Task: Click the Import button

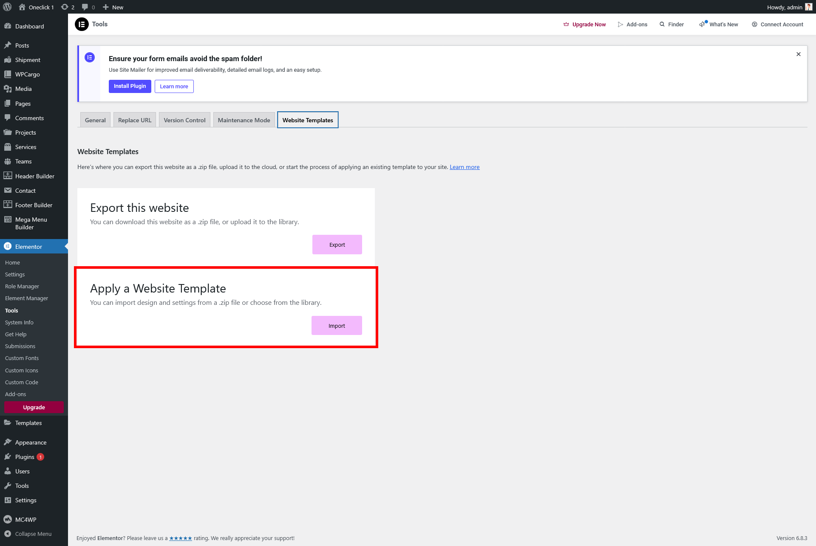Action: (x=337, y=326)
